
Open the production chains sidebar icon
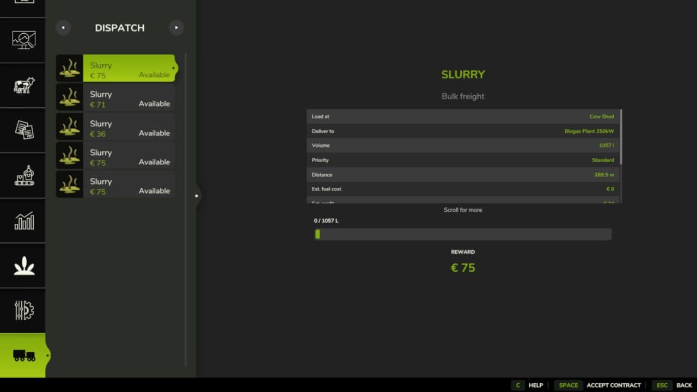click(23, 175)
